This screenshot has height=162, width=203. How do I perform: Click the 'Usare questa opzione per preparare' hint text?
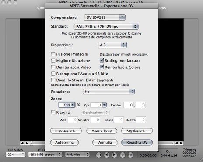pyautogui.click(x=90, y=85)
